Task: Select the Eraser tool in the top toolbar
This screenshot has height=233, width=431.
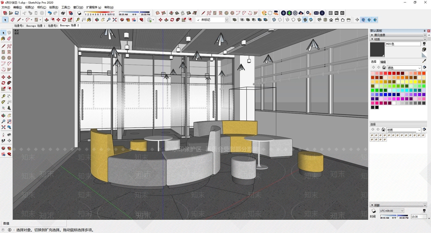Action: pos(13,20)
